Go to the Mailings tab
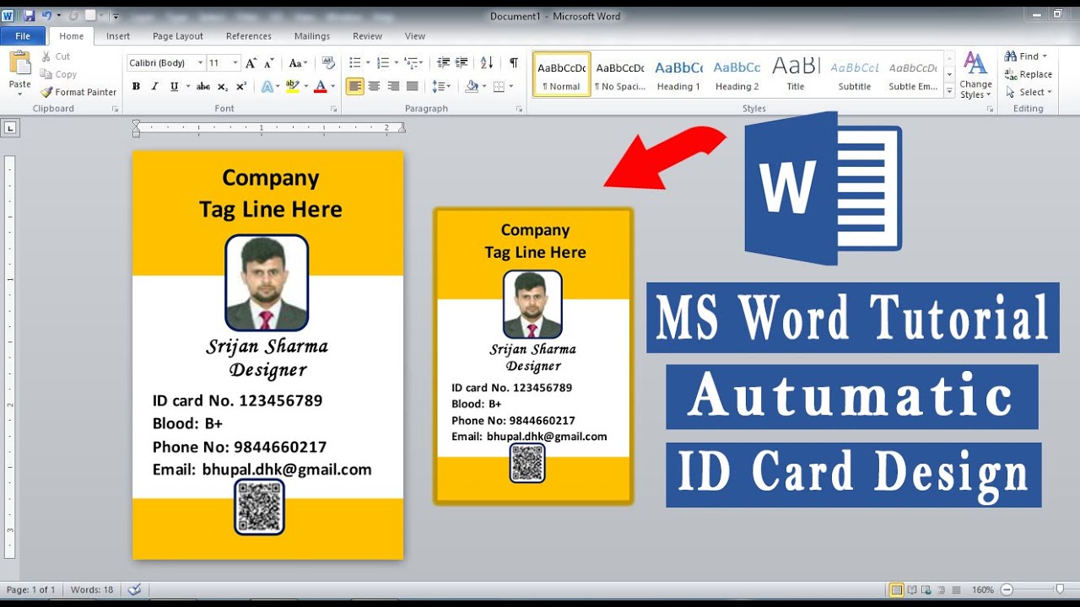 (312, 36)
